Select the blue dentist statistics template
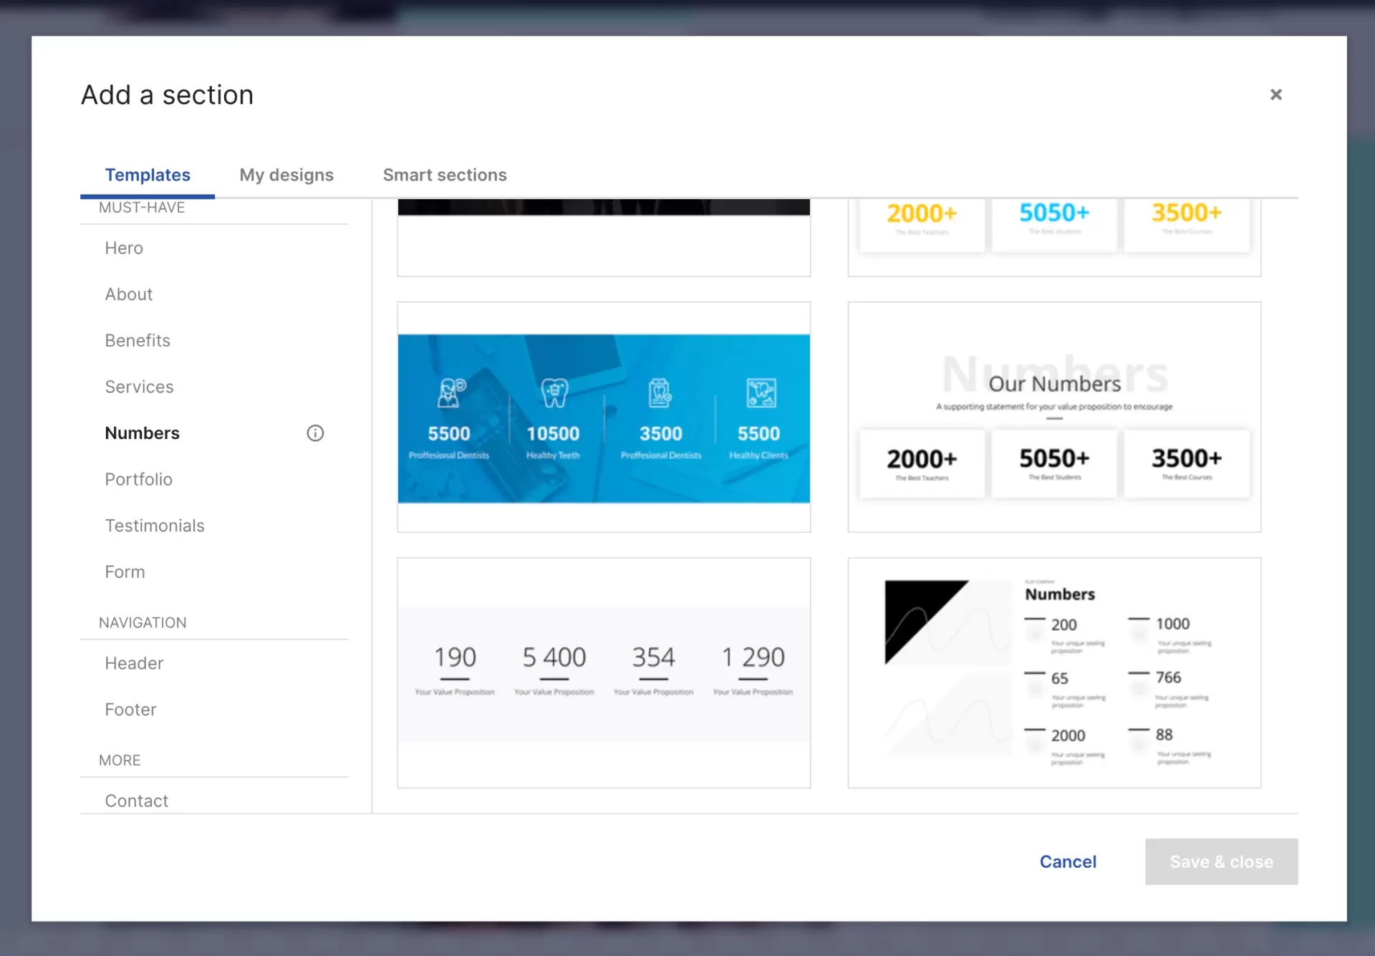1375x956 pixels. (603, 417)
